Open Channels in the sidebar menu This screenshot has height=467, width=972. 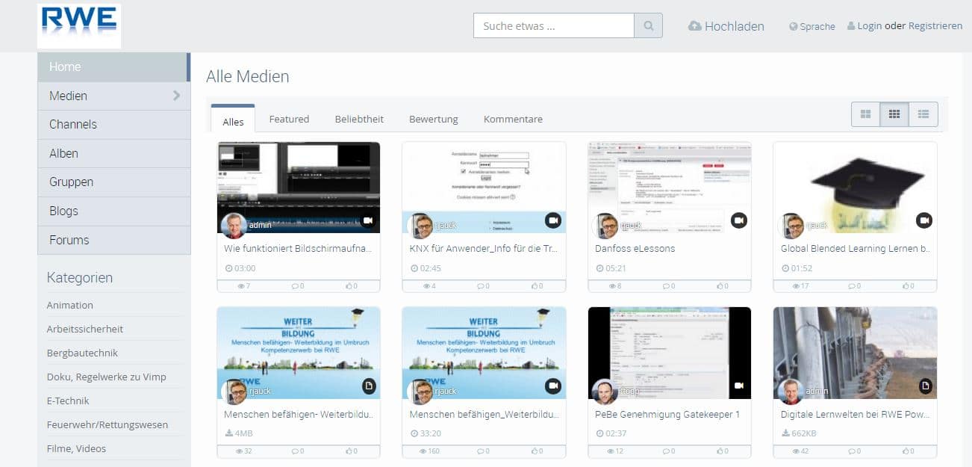[x=73, y=124]
